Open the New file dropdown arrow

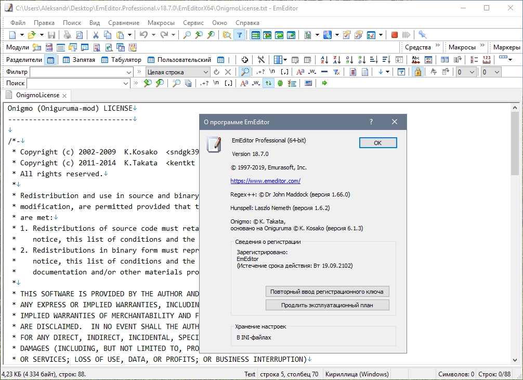pyautogui.click(x=22, y=35)
